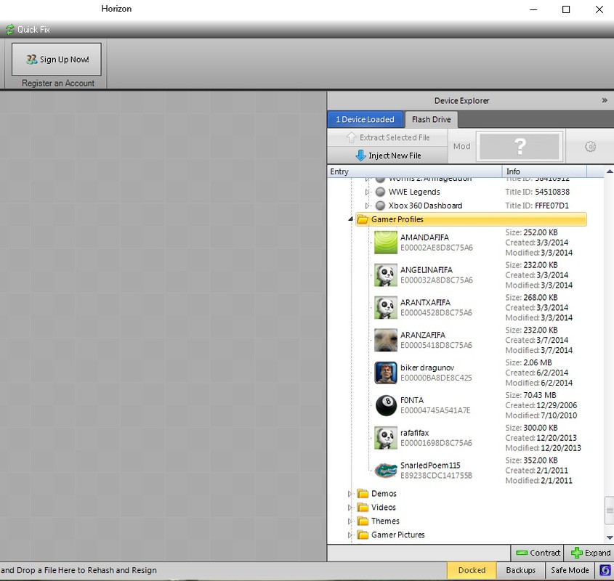The width and height of the screenshot is (614, 581).
Task: Open the device settings gear icon
Action: coord(590,147)
